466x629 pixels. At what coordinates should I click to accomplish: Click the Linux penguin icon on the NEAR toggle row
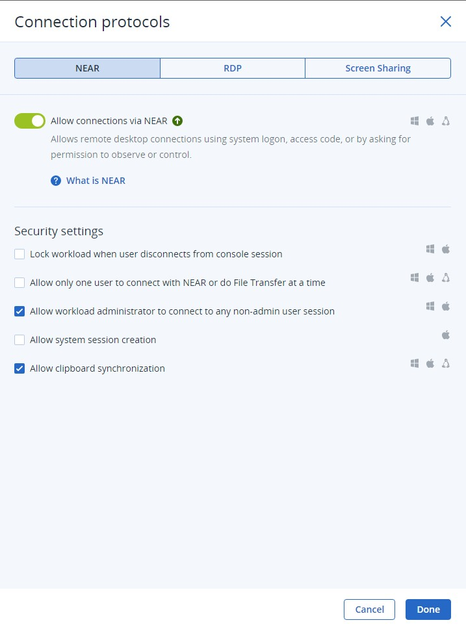(446, 121)
